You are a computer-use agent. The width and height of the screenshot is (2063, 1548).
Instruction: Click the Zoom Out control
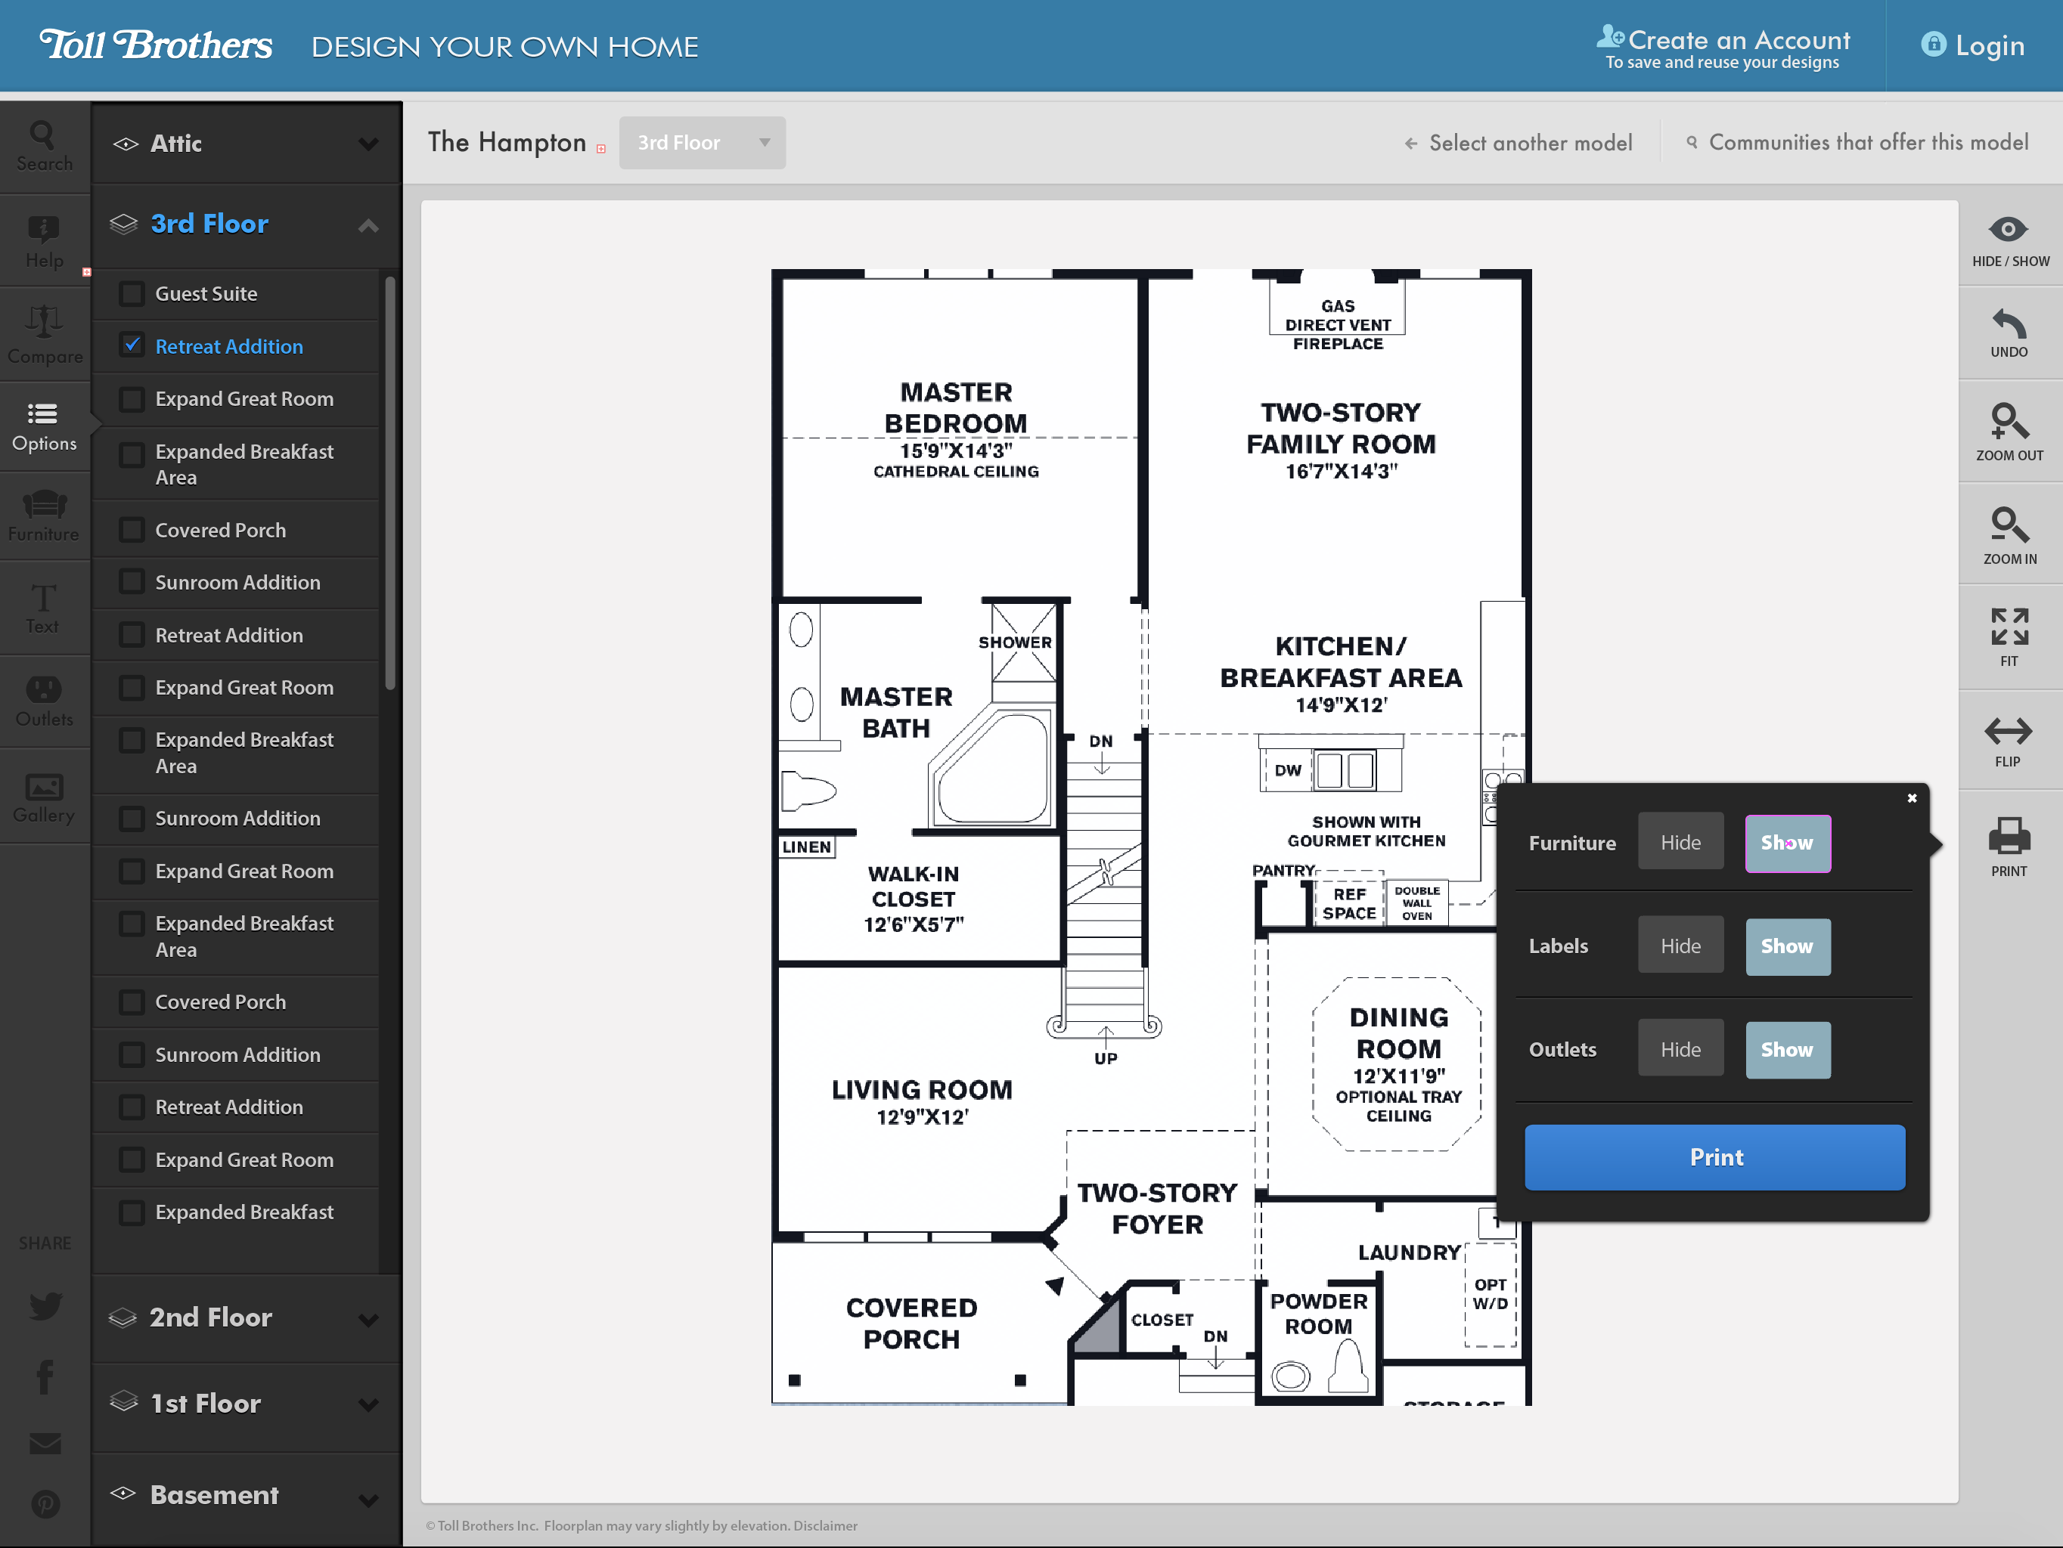click(2010, 431)
